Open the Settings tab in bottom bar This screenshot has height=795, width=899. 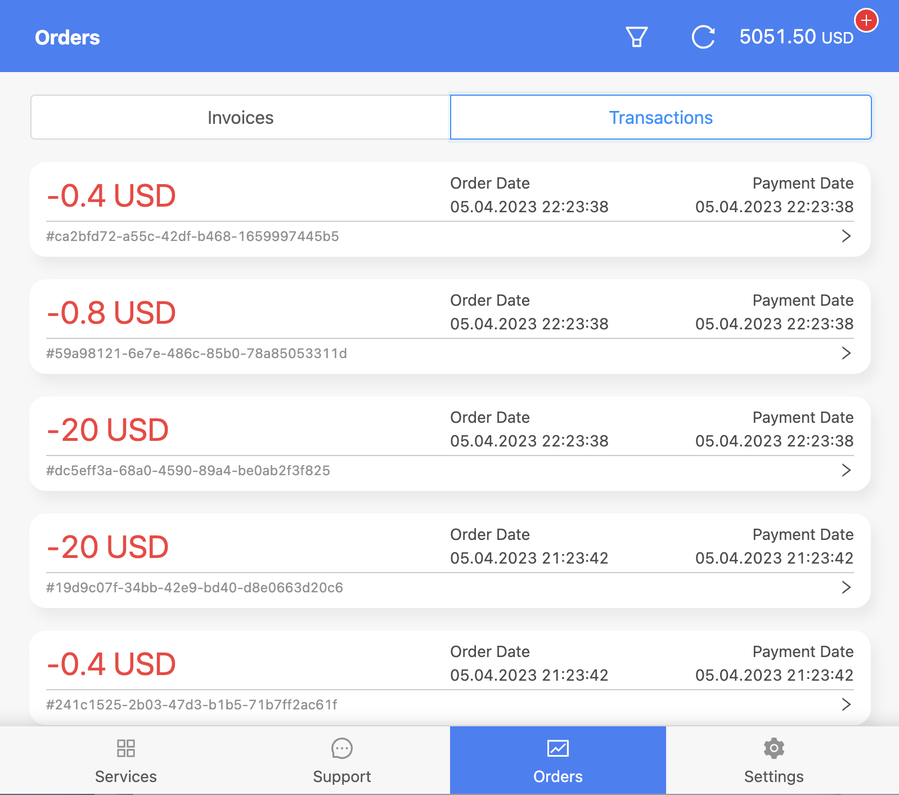(774, 760)
